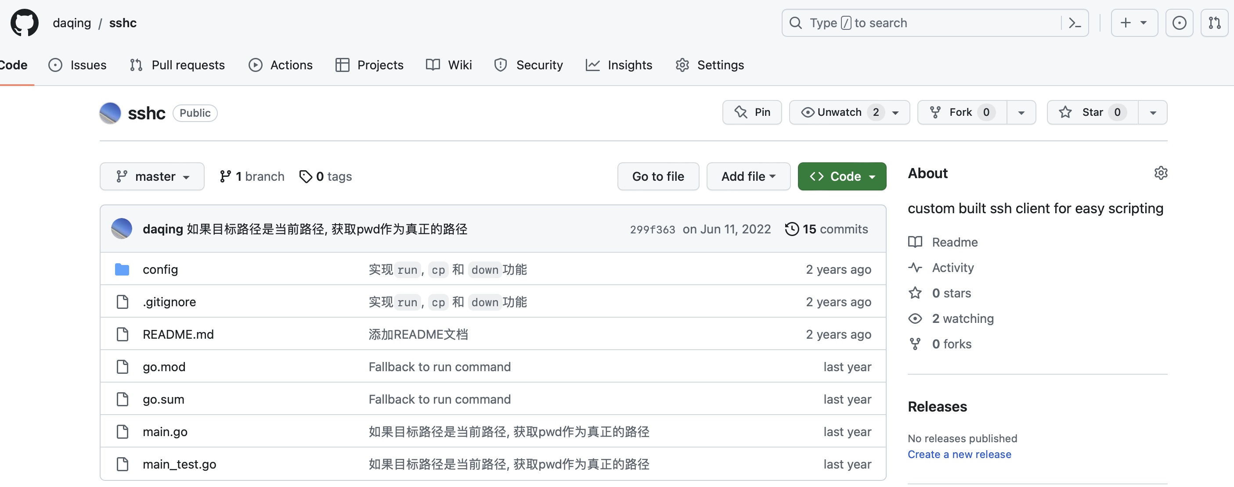
Task: Open Actions tab for sshc
Action: (291, 64)
